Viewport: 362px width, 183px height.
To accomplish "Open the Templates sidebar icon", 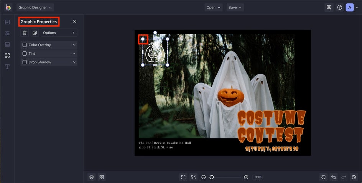I will coord(7,45).
